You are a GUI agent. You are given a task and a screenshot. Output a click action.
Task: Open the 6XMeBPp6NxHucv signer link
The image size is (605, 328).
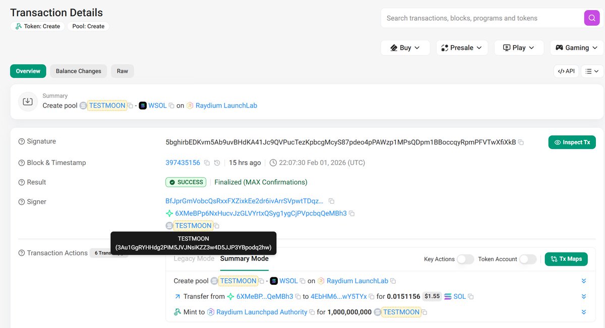point(261,213)
